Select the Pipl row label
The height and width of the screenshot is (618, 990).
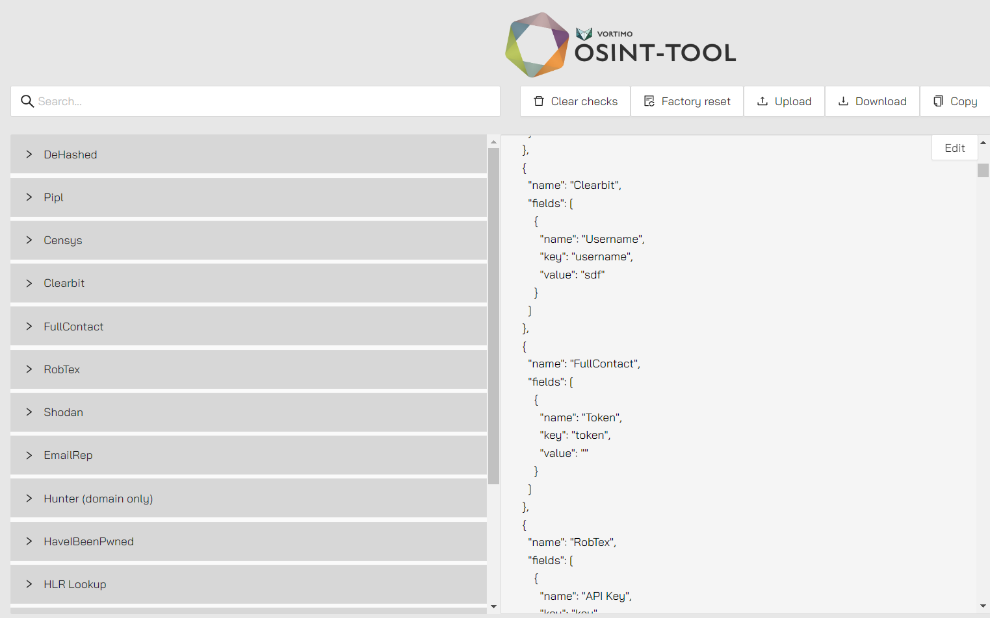tap(53, 197)
